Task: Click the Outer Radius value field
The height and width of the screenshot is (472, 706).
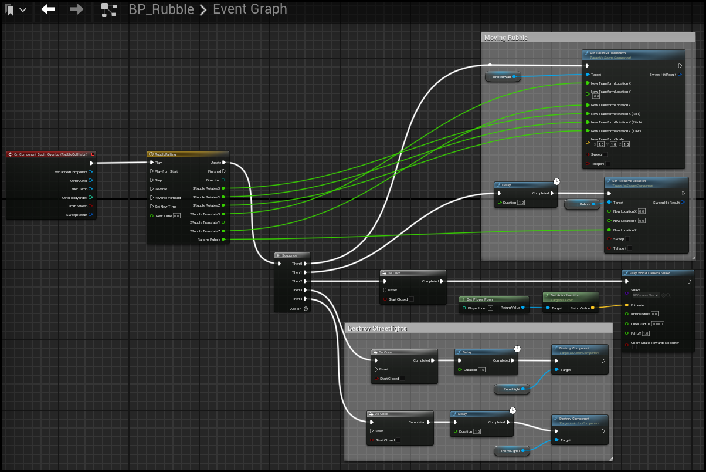Action: pos(657,323)
